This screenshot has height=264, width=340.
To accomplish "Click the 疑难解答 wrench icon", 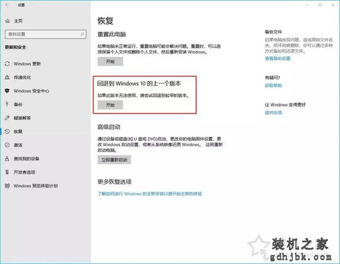I will click(7, 118).
